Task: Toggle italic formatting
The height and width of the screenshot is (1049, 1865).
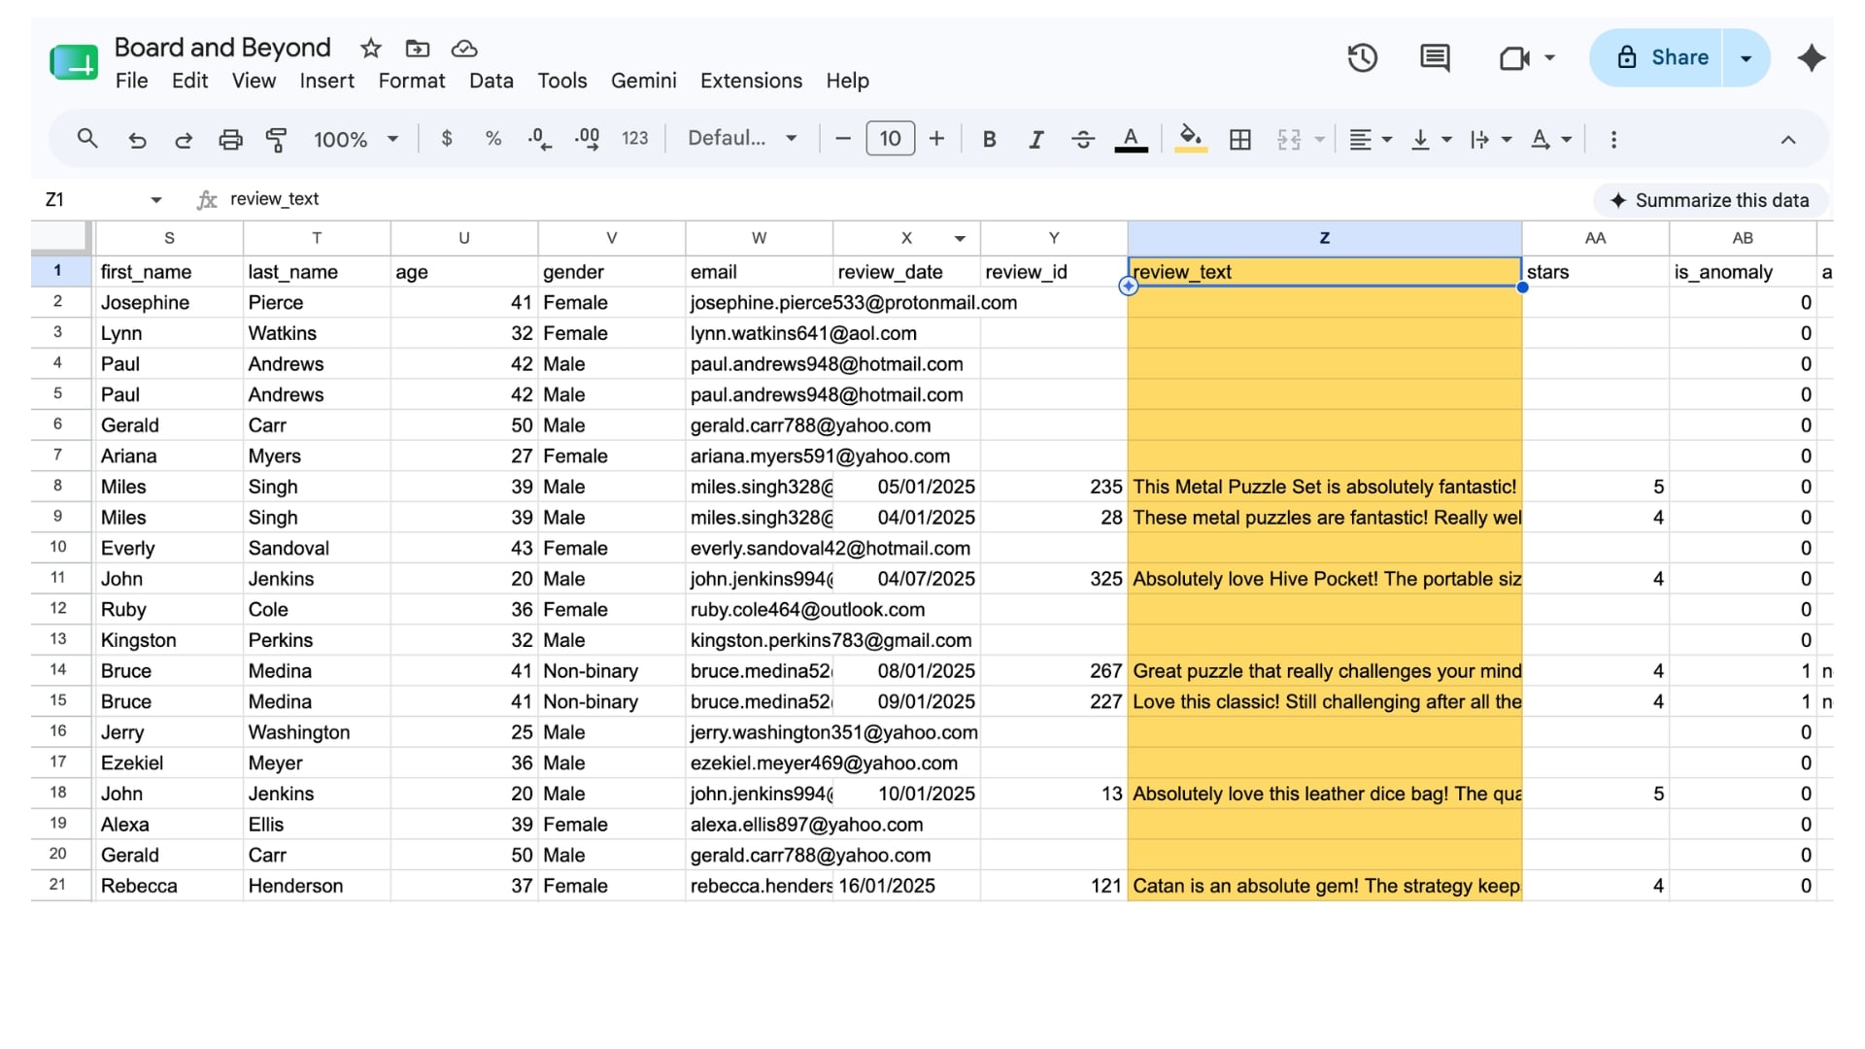Action: (x=1035, y=139)
